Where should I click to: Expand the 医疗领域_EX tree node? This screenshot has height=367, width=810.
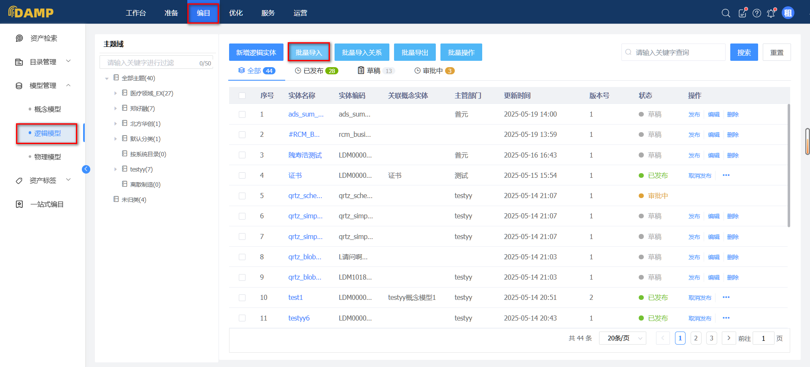115,93
